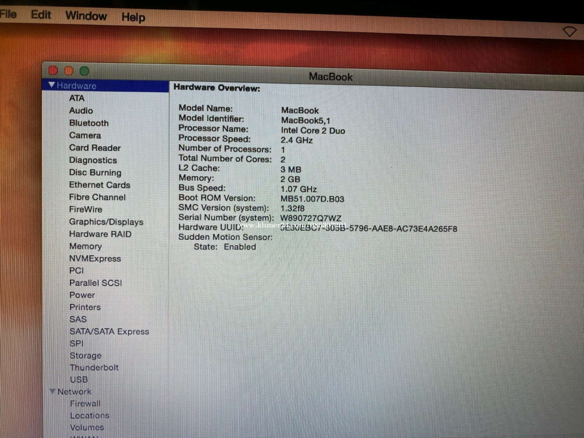Click the Intel Core 2 Duo value
584x438 pixels.
tap(313, 131)
